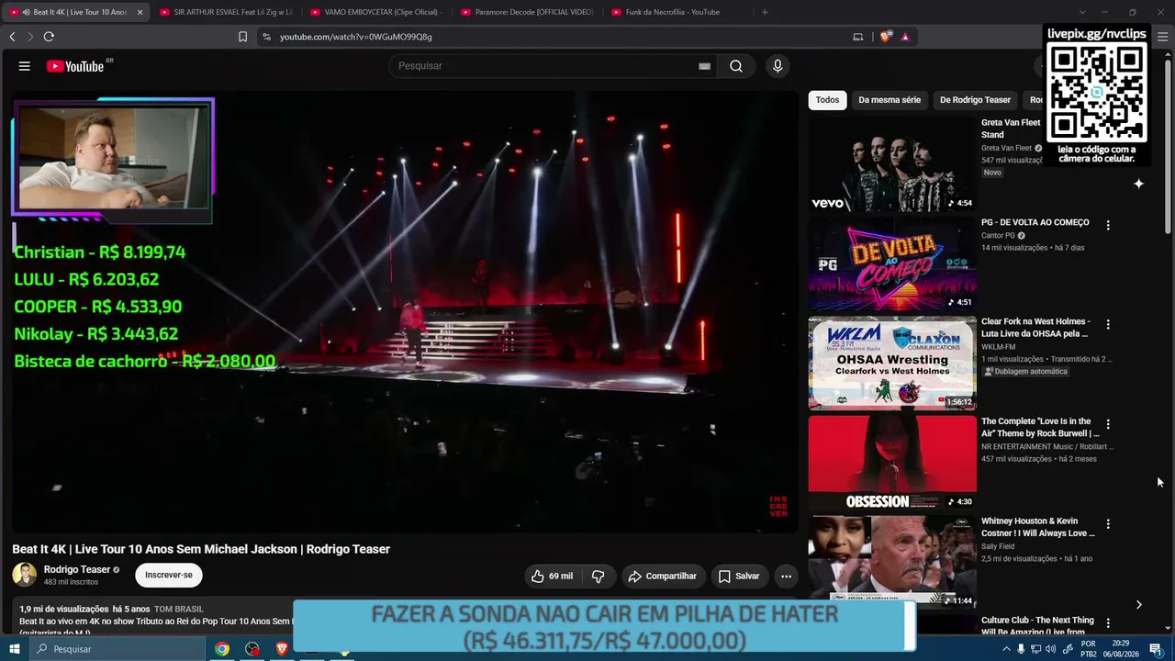Go back to previous page
Screen dimensions: 1175x661
click(12, 37)
